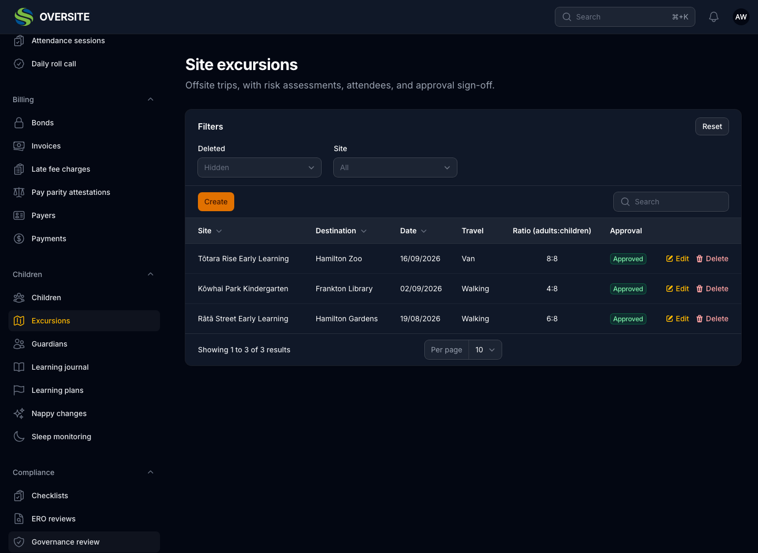The width and height of the screenshot is (758, 553).
Task: Click the Daily roll call check icon
Action: pos(19,64)
